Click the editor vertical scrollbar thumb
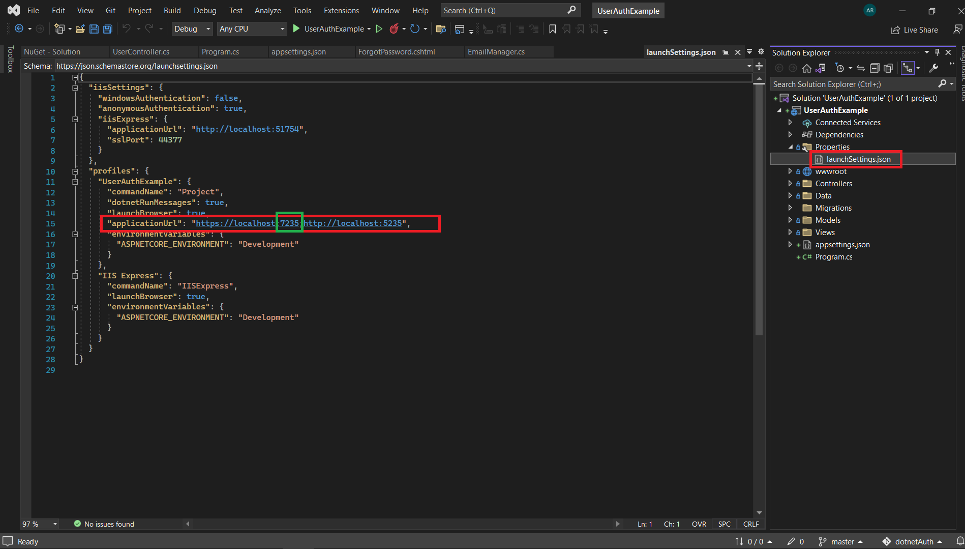Image resolution: width=965 pixels, height=549 pixels. click(759, 209)
